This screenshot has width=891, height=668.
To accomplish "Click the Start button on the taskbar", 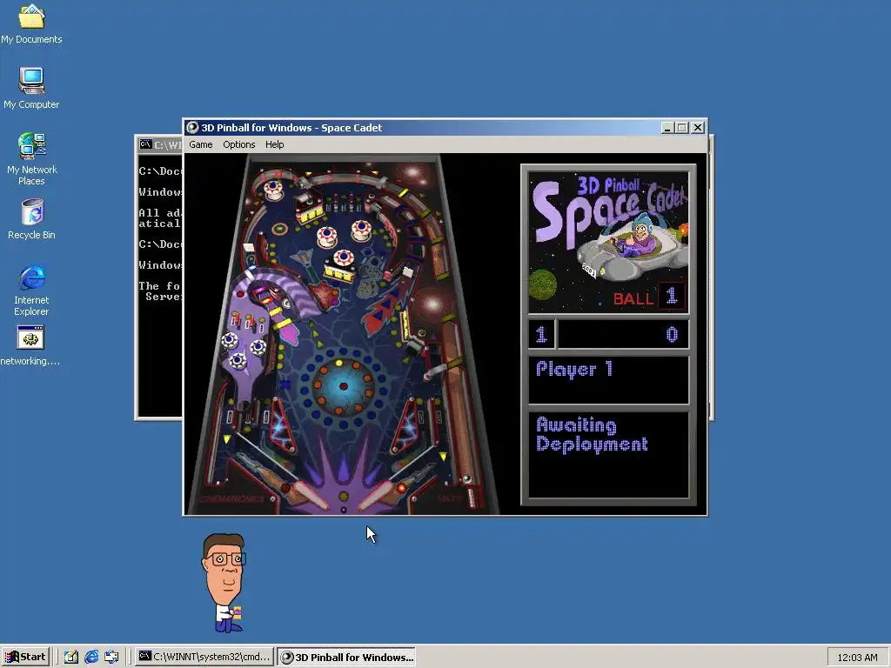I will coord(25,657).
